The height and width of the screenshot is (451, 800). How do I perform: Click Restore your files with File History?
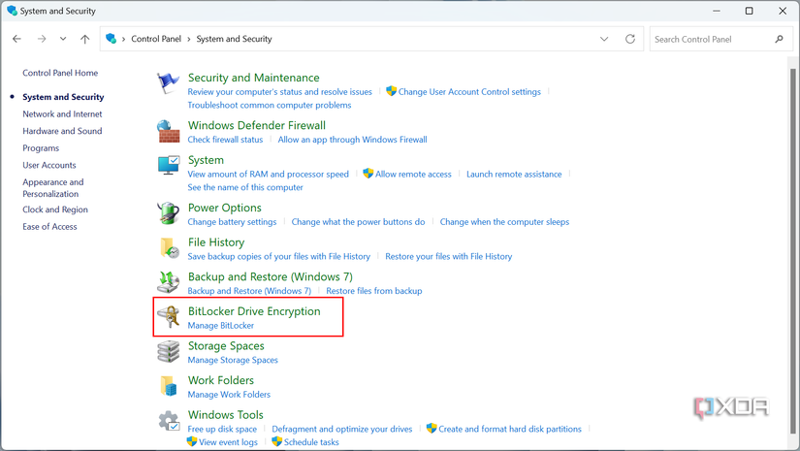[x=448, y=257]
